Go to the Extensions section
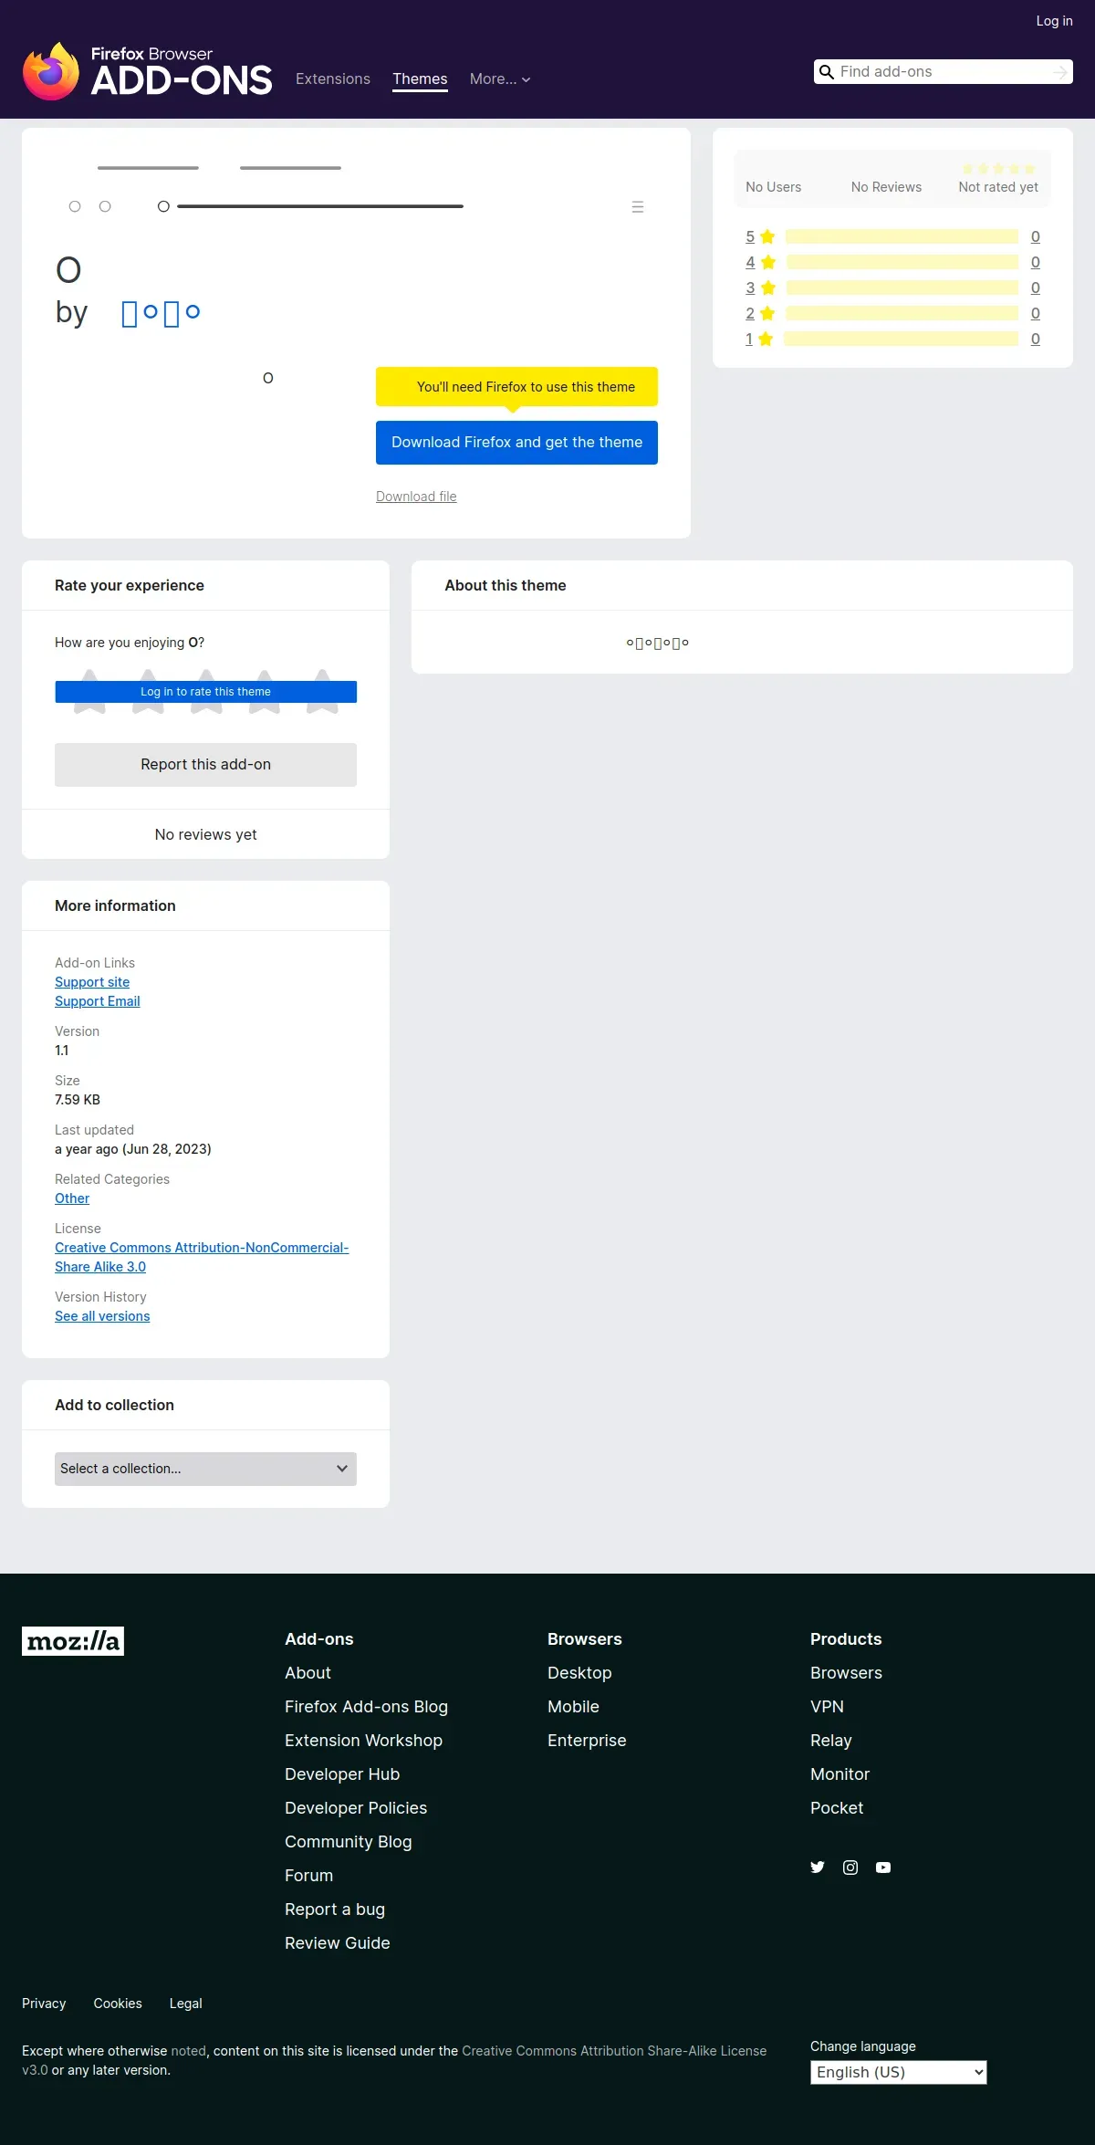 click(333, 79)
